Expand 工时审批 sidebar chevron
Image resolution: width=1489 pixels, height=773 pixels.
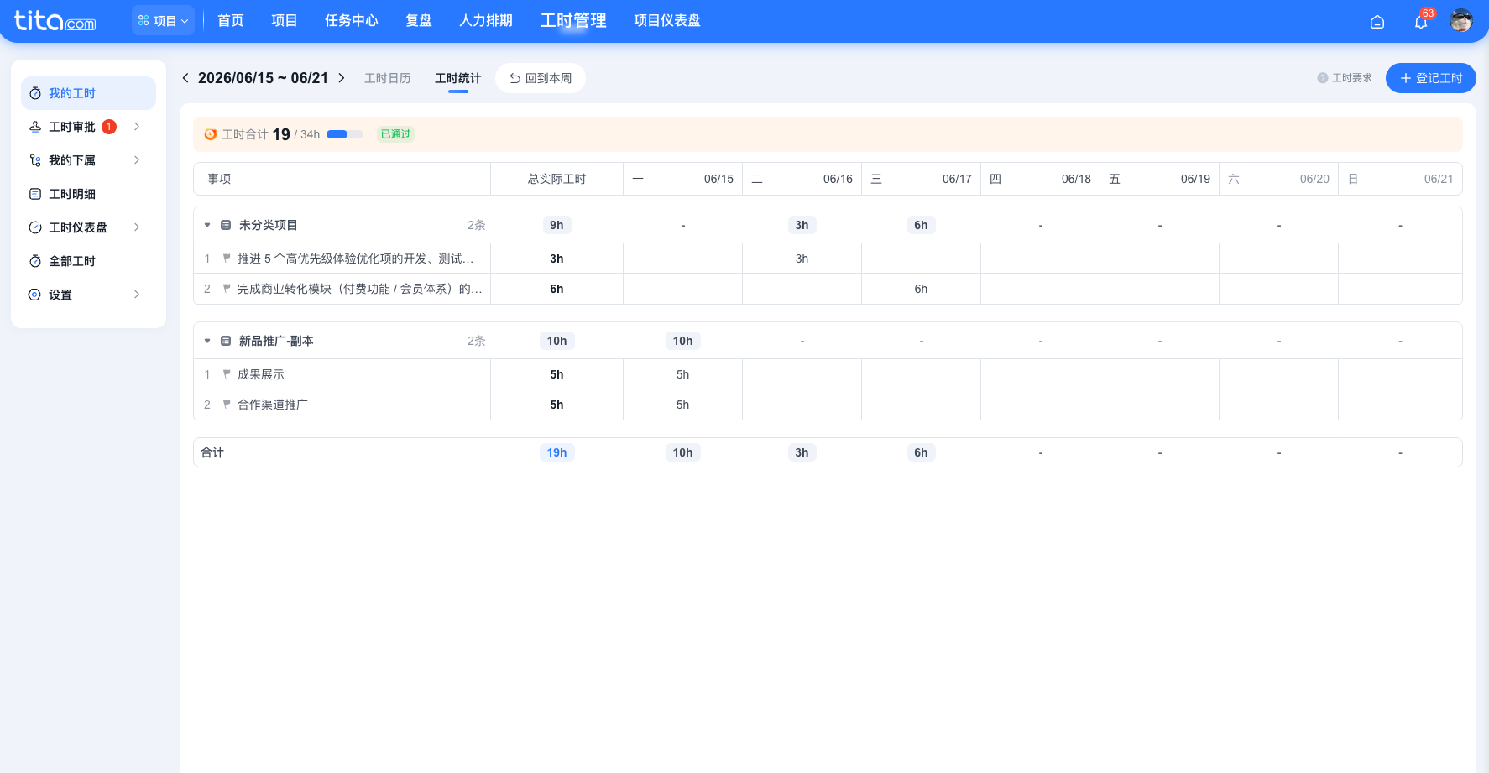pyautogui.click(x=137, y=127)
